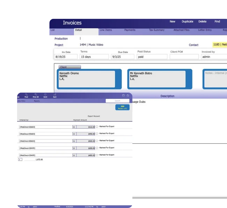Tick Marked For Export on the $122.00 row
The width and height of the screenshot is (227, 208).
tap(97, 127)
